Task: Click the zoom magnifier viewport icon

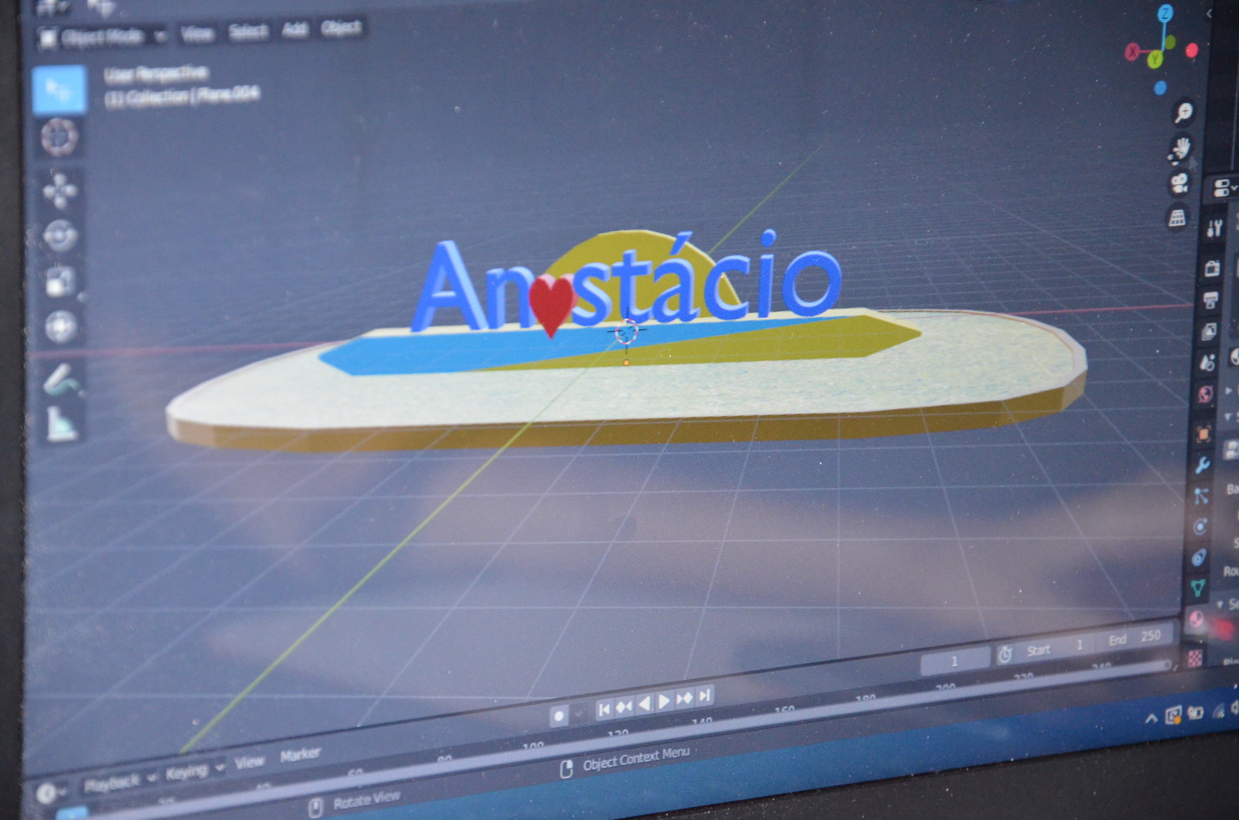Action: pos(1185,112)
